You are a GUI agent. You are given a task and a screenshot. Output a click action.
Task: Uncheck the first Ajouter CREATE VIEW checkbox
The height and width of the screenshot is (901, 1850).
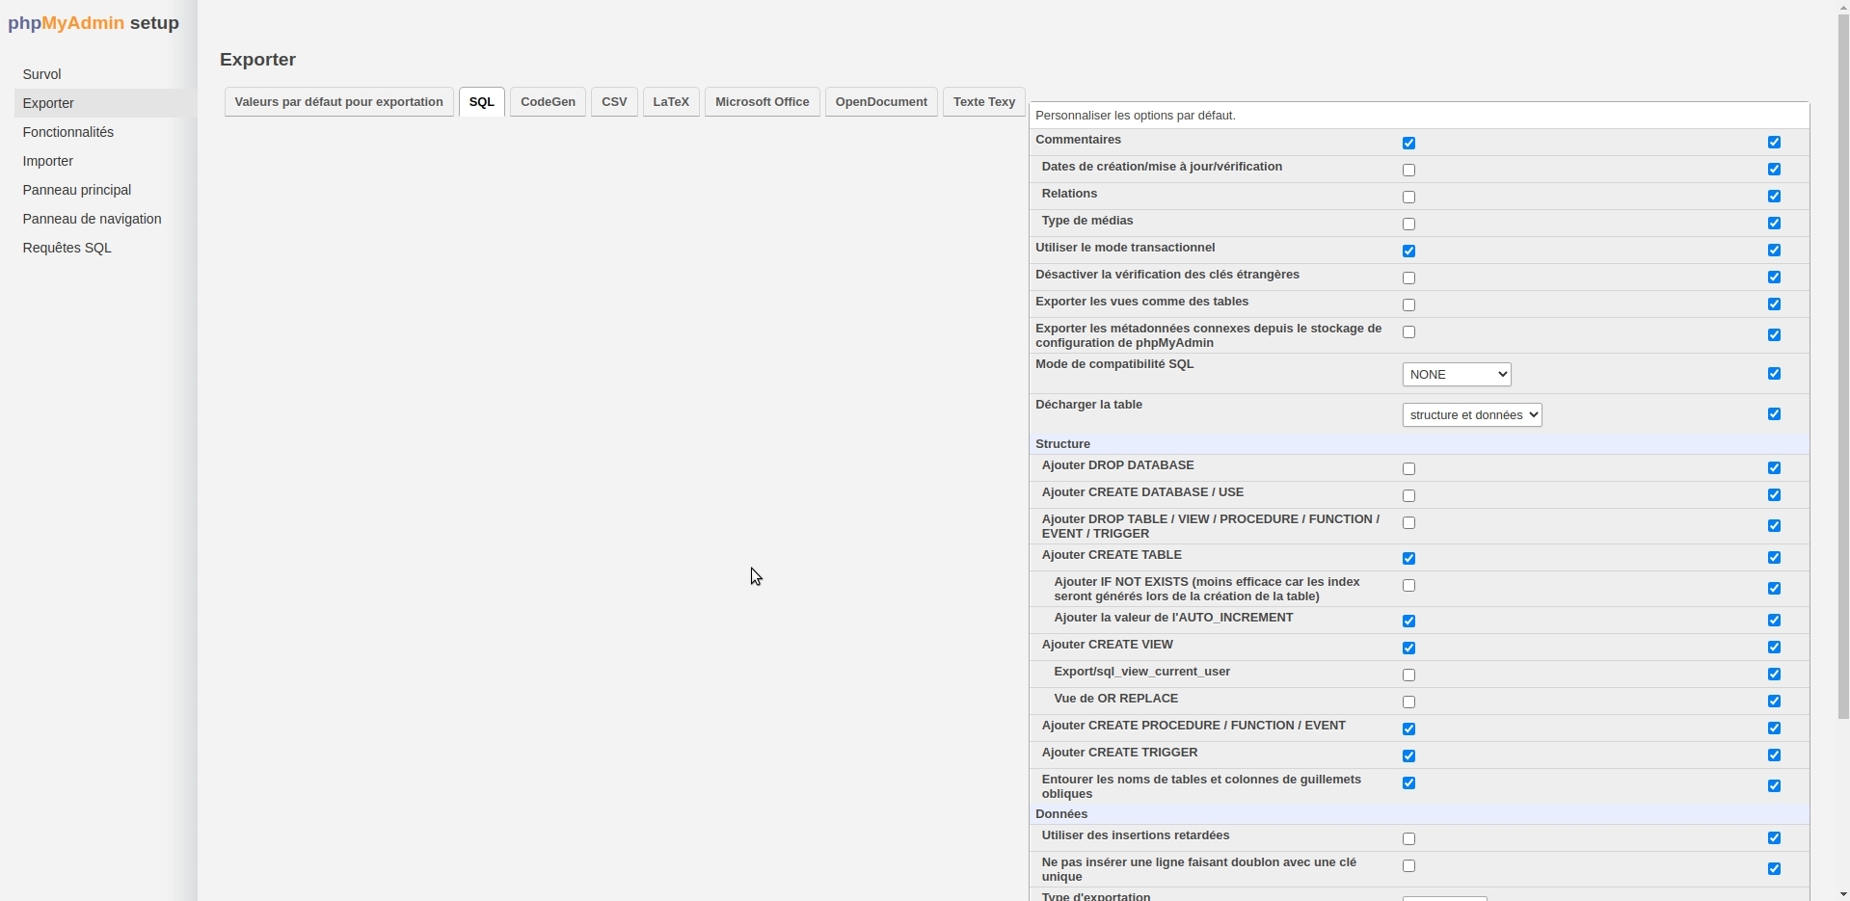pos(1408,649)
